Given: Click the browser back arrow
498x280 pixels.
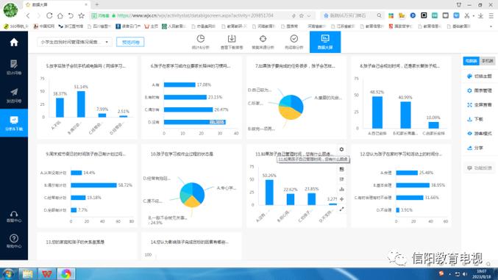Looking at the screenshot, I should pos(28,15).
